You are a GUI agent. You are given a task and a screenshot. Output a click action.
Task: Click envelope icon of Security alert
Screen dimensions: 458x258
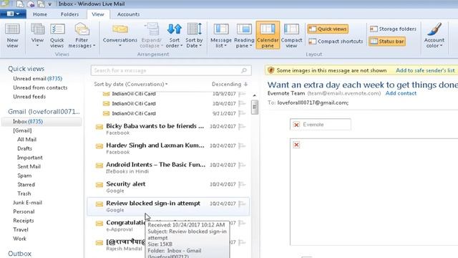99,185
